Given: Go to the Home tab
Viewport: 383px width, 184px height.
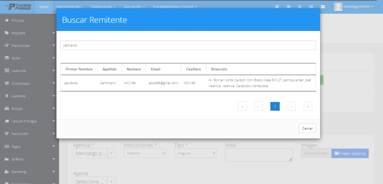Looking at the screenshot, I should [x=44, y=7].
